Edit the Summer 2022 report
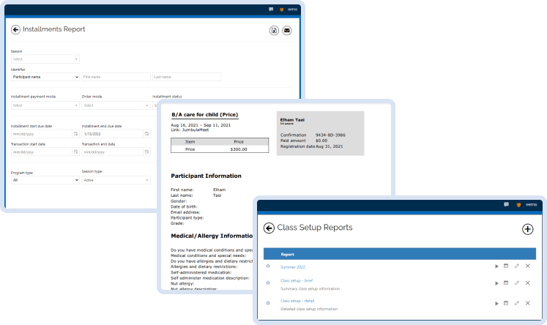This screenshot has width=547, height=325. coord(517,266)
